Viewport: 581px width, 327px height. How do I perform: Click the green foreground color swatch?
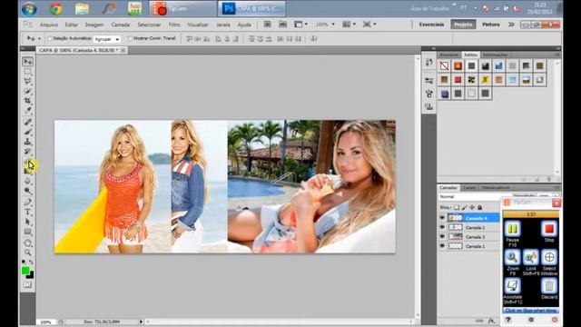[25, 271]
